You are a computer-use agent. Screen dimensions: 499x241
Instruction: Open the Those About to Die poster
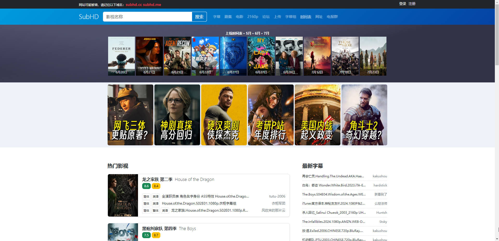pyautogui.click(x=345, y=56)
